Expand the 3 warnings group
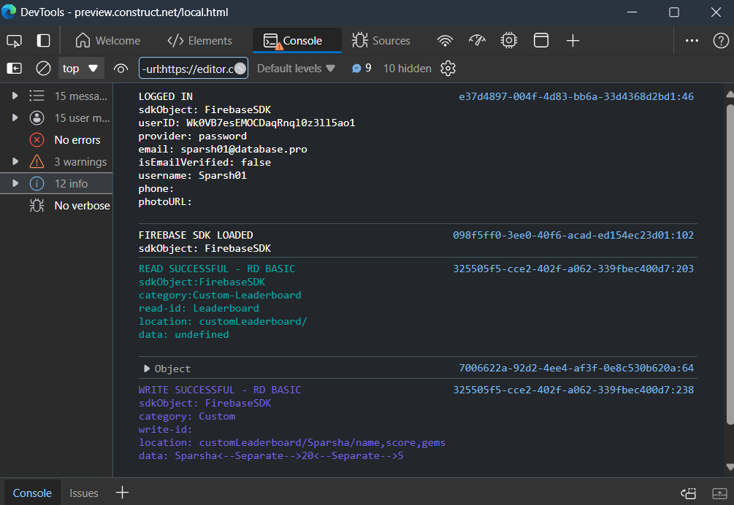The height and width of the screenshot is (505, 734). coord(15,162)
